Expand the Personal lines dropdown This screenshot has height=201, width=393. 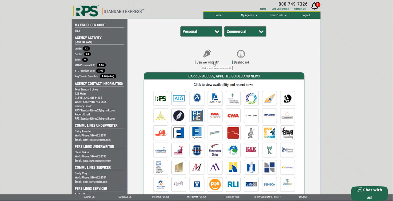(201, 31)
